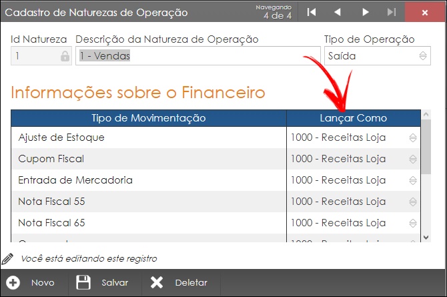Click the pencil editing status icon
447x297 pixels.
click(x=7, y=258)
